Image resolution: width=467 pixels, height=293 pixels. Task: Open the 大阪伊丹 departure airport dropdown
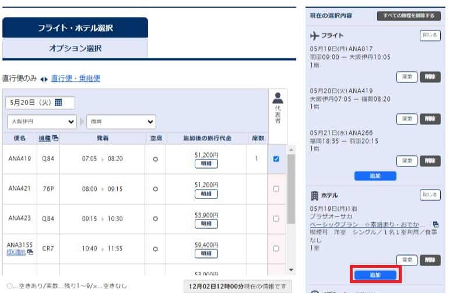[42, 122]
